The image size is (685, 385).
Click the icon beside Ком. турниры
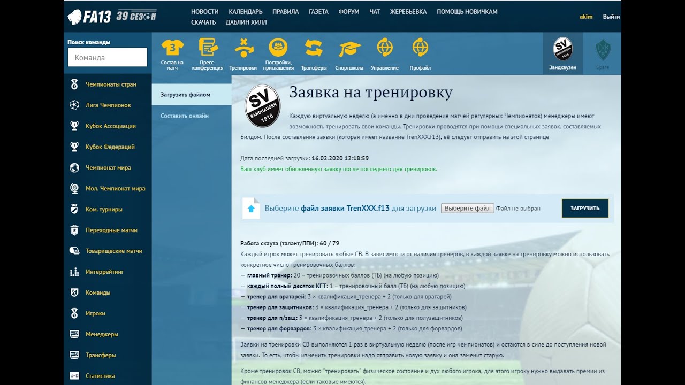click(x=74, y=210)
